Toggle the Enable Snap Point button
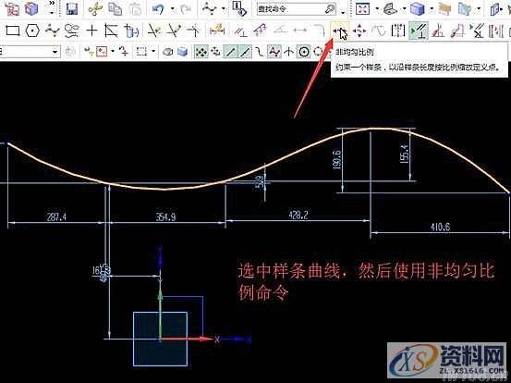Image resolution: width=511 pixels, height=383 pixels. [201, 52]
